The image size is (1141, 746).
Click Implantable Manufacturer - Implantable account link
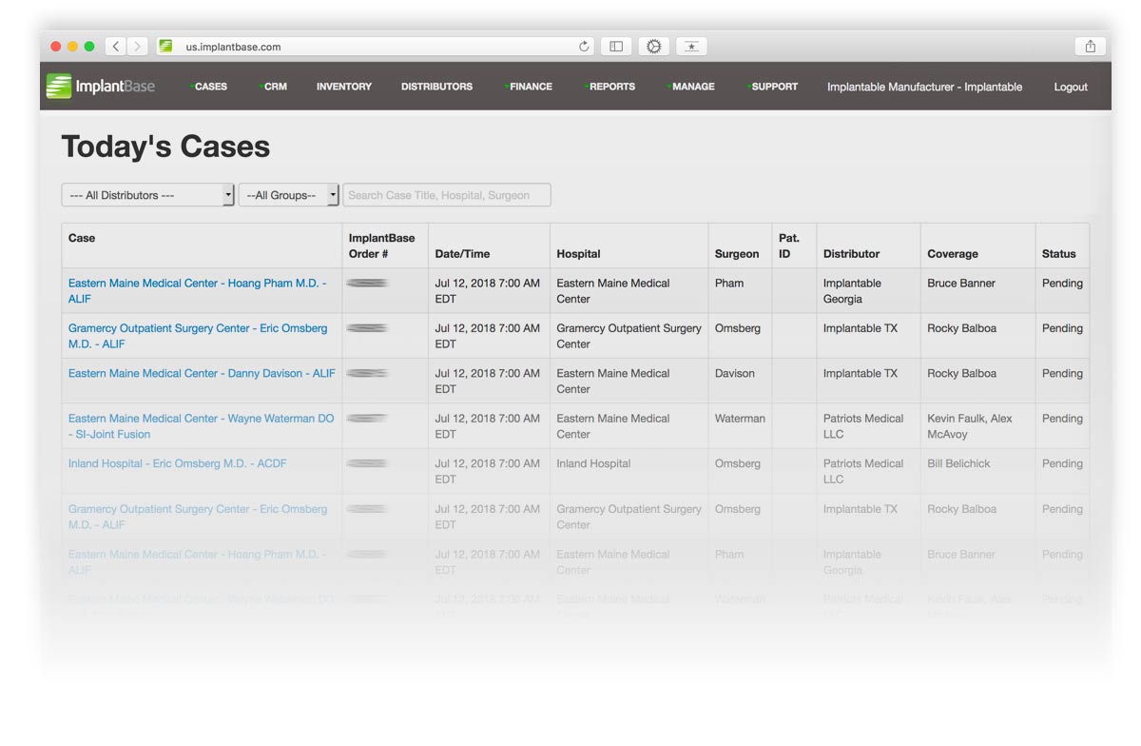pyautogui.click(x=924, y=87)
